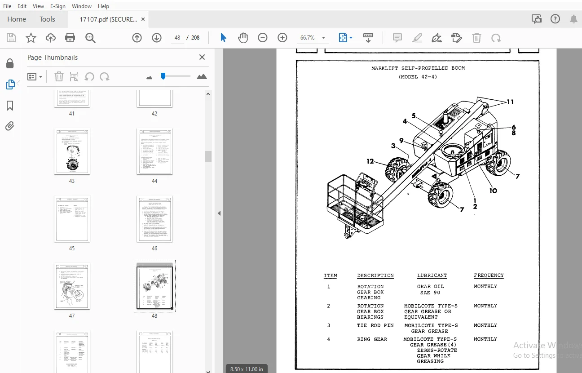Upload the file via the cloud icon
Viewport: 582px width, 373px height.
[x=51, y=38]
